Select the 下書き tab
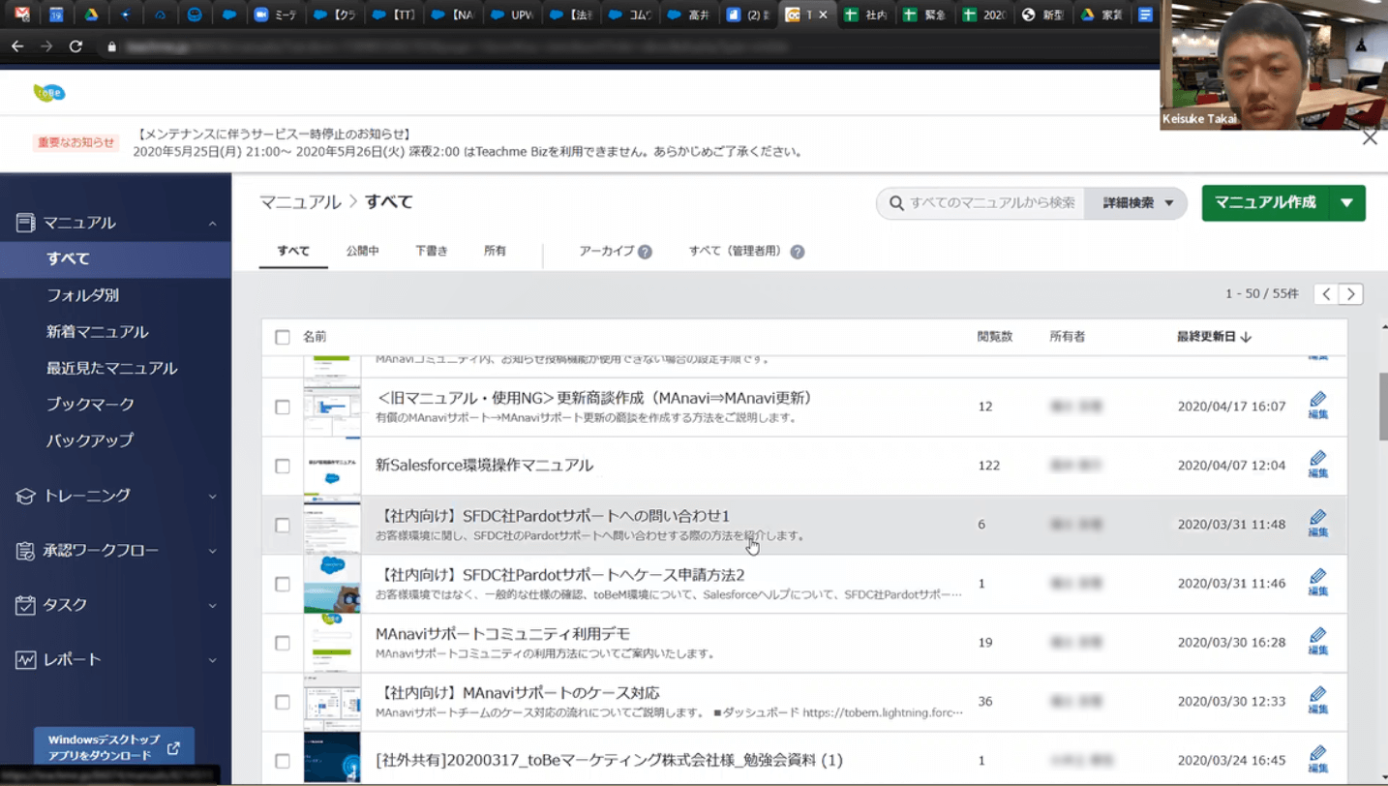The width and height of the screenshot is (1388, 786). click(x=432, y=251)
